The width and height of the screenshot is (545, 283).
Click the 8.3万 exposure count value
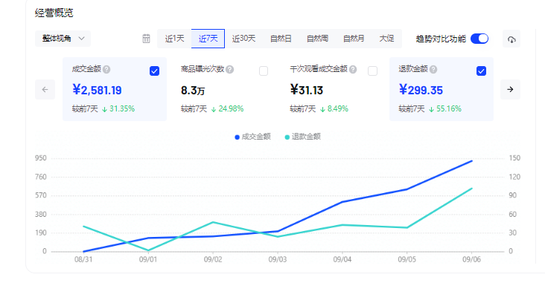tap(193, 91)
